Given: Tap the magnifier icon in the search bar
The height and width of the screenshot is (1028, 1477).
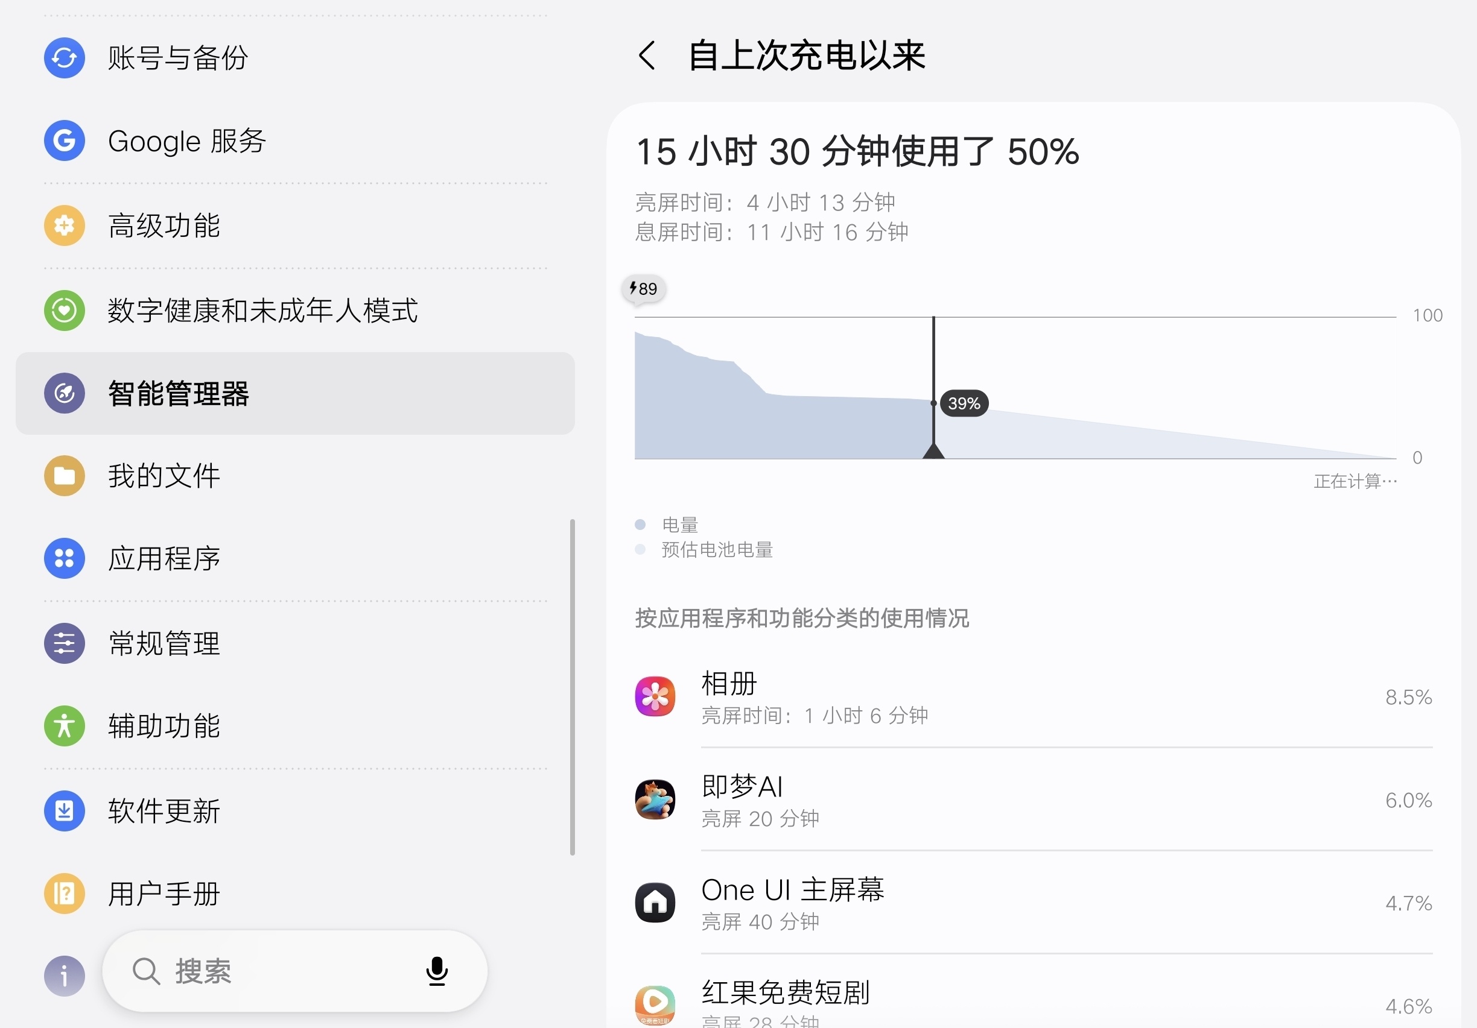Looking at the screenshot, I should tap(146, 971).
